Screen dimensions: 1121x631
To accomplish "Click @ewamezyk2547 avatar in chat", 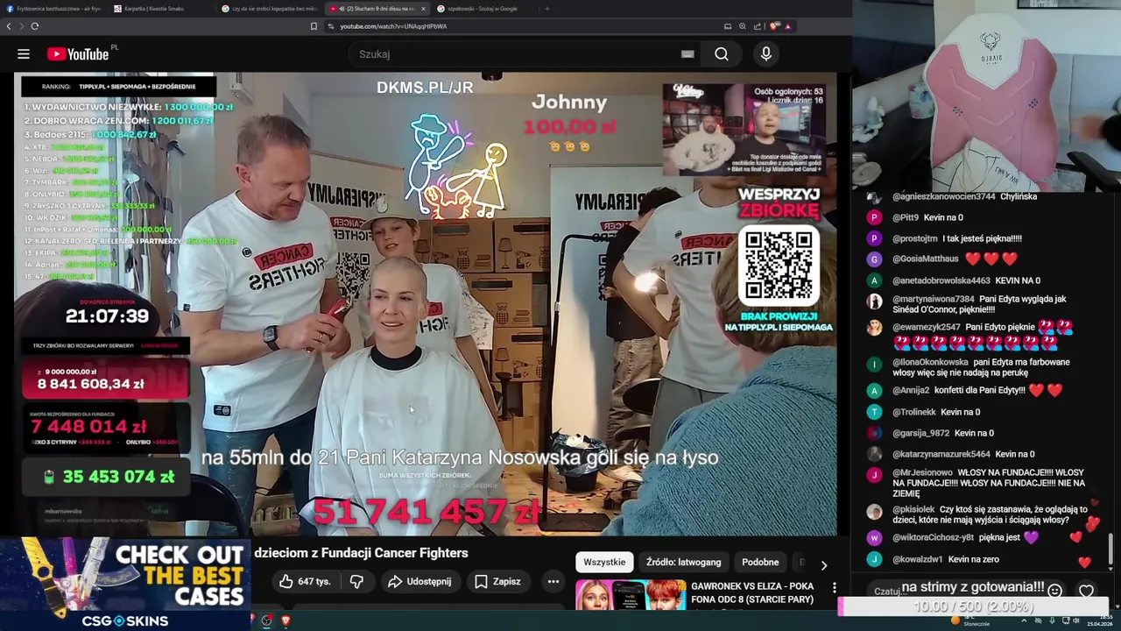I will click(x=874, y=328).
